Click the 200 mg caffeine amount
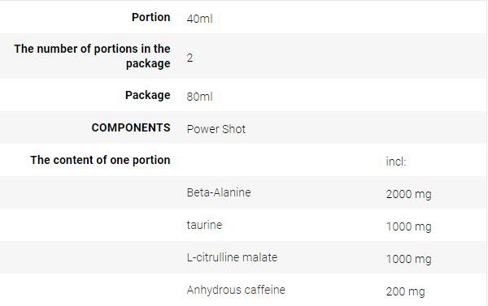Viewport: 488px width, 306px height. pos(405,292)
